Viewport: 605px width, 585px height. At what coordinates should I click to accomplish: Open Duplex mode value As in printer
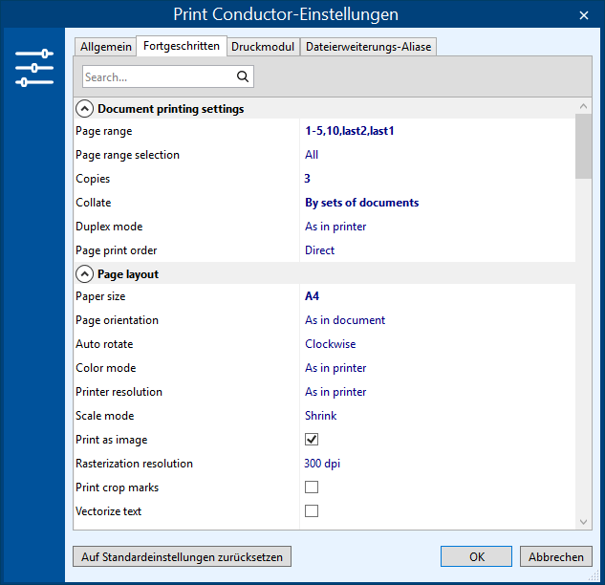click(335, 227)
